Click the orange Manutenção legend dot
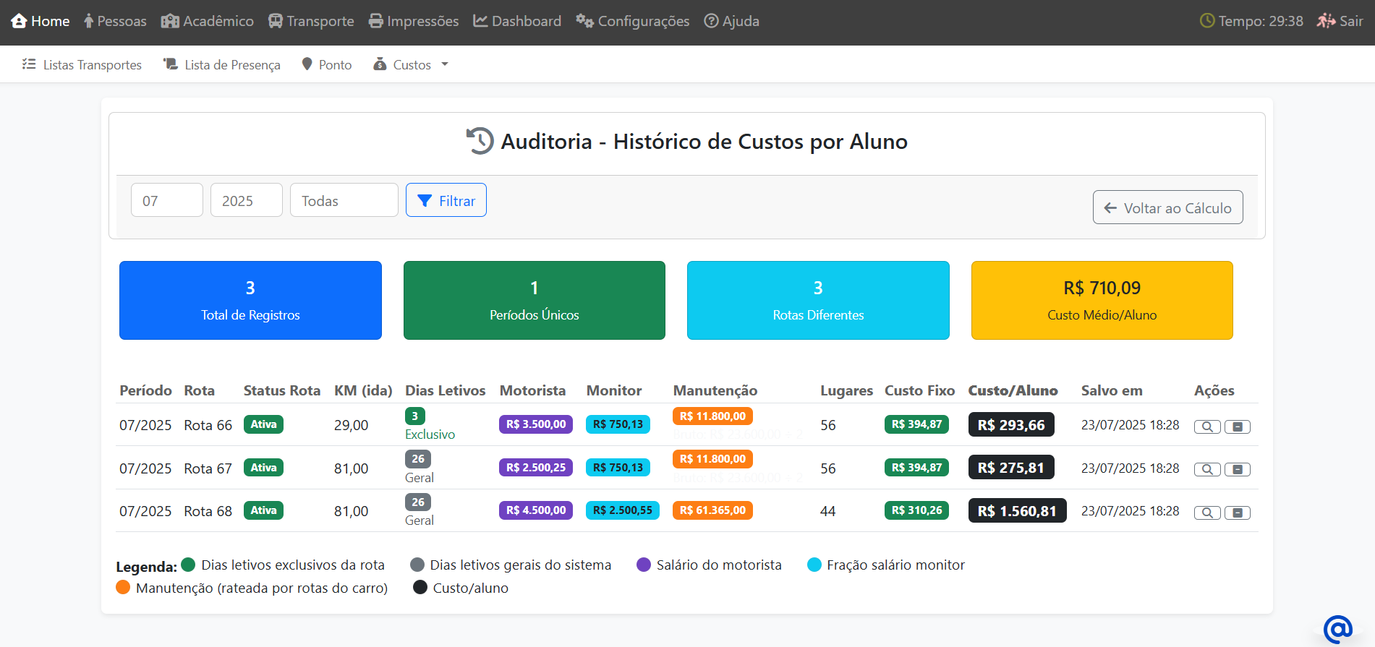The width and height of the screenshot is (1375, 647). coord(123,587)
